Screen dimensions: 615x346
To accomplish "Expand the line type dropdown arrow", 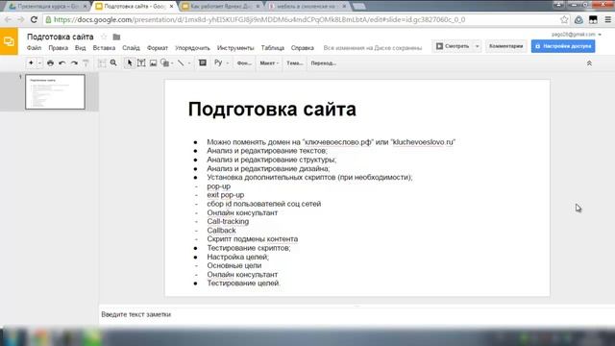I will click(x=189, y=63).
